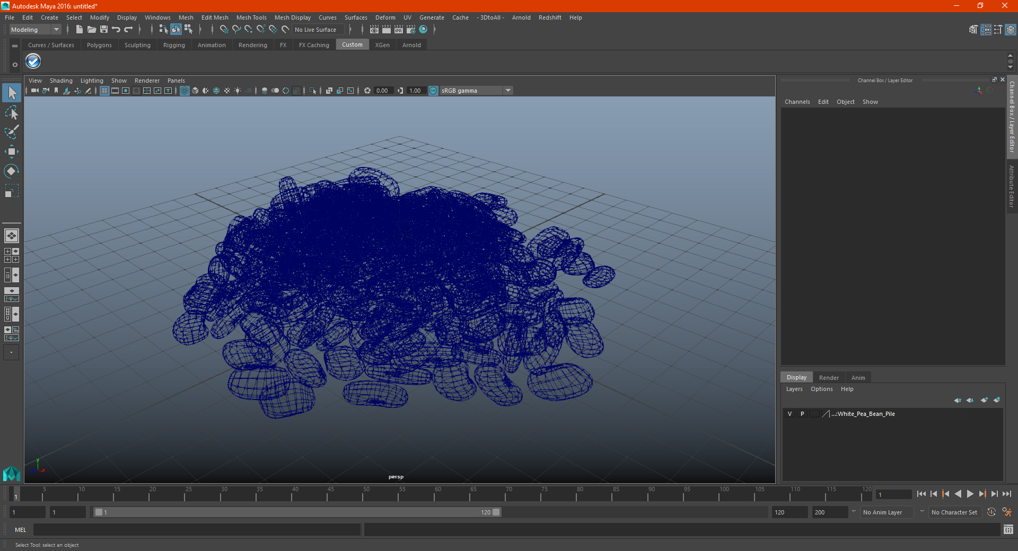Open the No Live Surface field
This screenshot has width=1018, height=551.
coord(319,30)
